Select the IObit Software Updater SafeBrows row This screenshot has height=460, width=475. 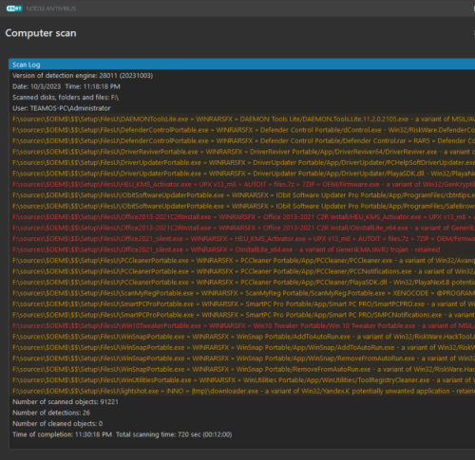click(242, 206)
